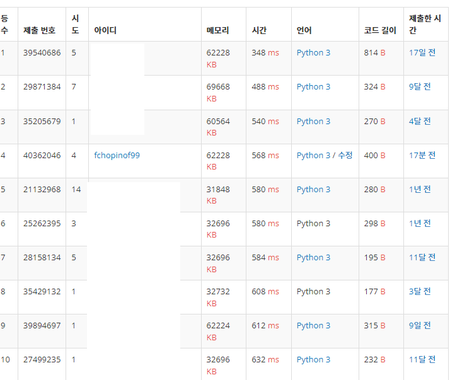Click the 324 B code length value
Screen dimensions: 450x380
(374, 87)
